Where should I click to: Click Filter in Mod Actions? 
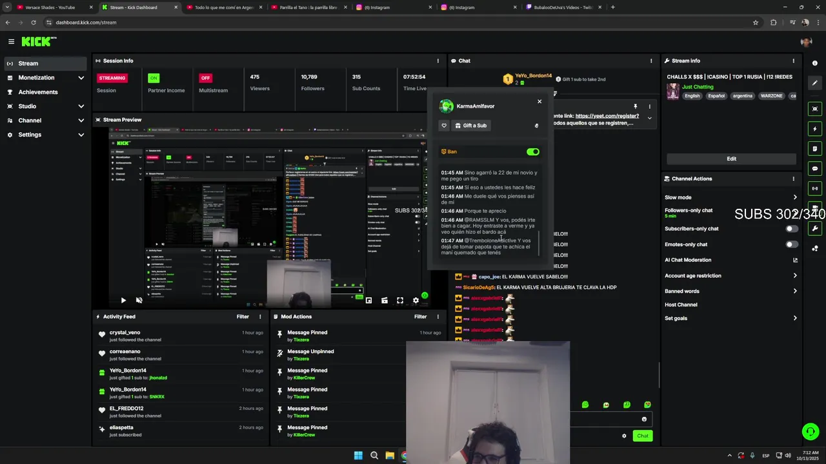[420, 316]
